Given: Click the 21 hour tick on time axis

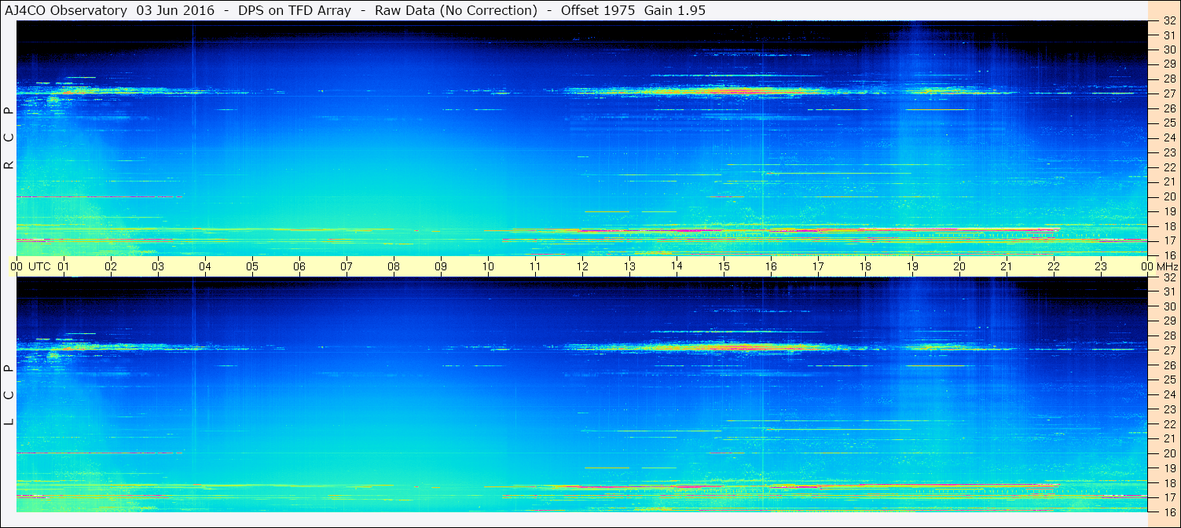Looking at the screenshot, I should (1007, 266).
